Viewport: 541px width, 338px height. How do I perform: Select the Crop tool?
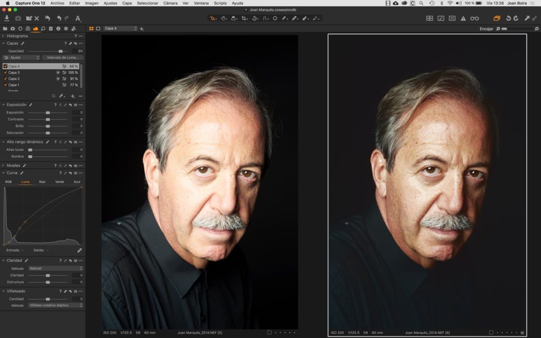click(245, 18)
